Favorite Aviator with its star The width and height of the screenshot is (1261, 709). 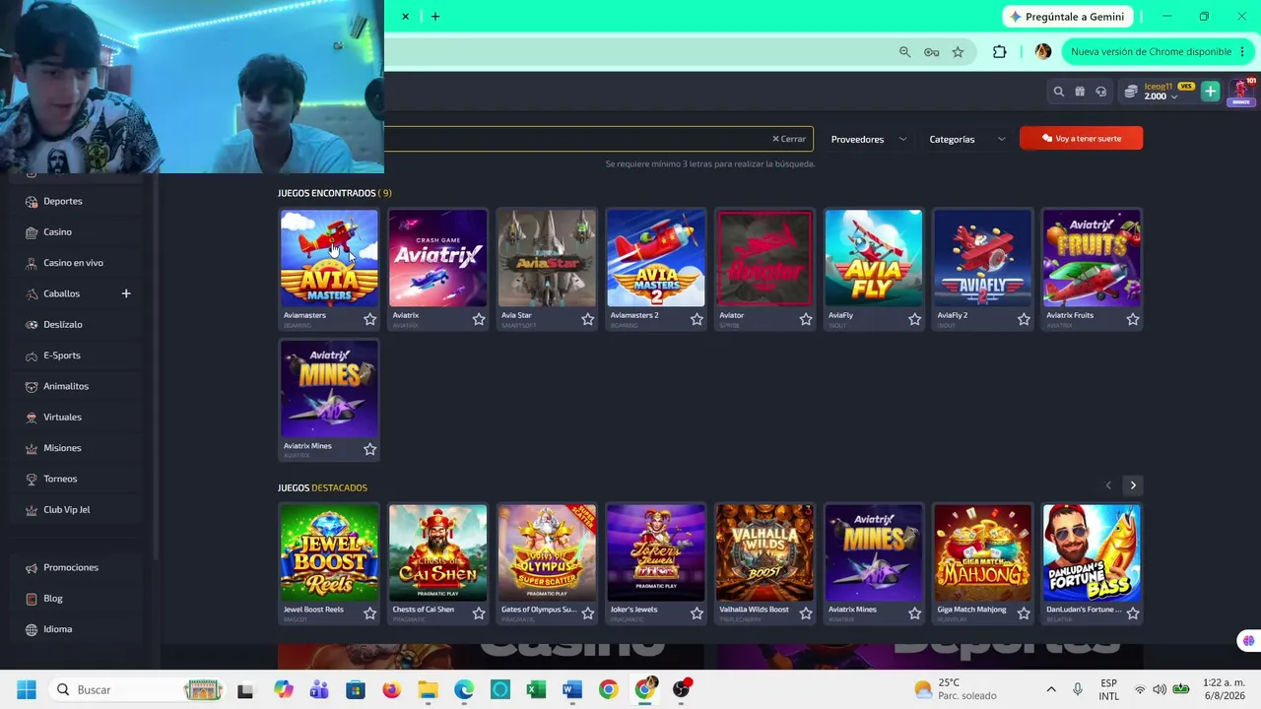[x=806, y=319]
